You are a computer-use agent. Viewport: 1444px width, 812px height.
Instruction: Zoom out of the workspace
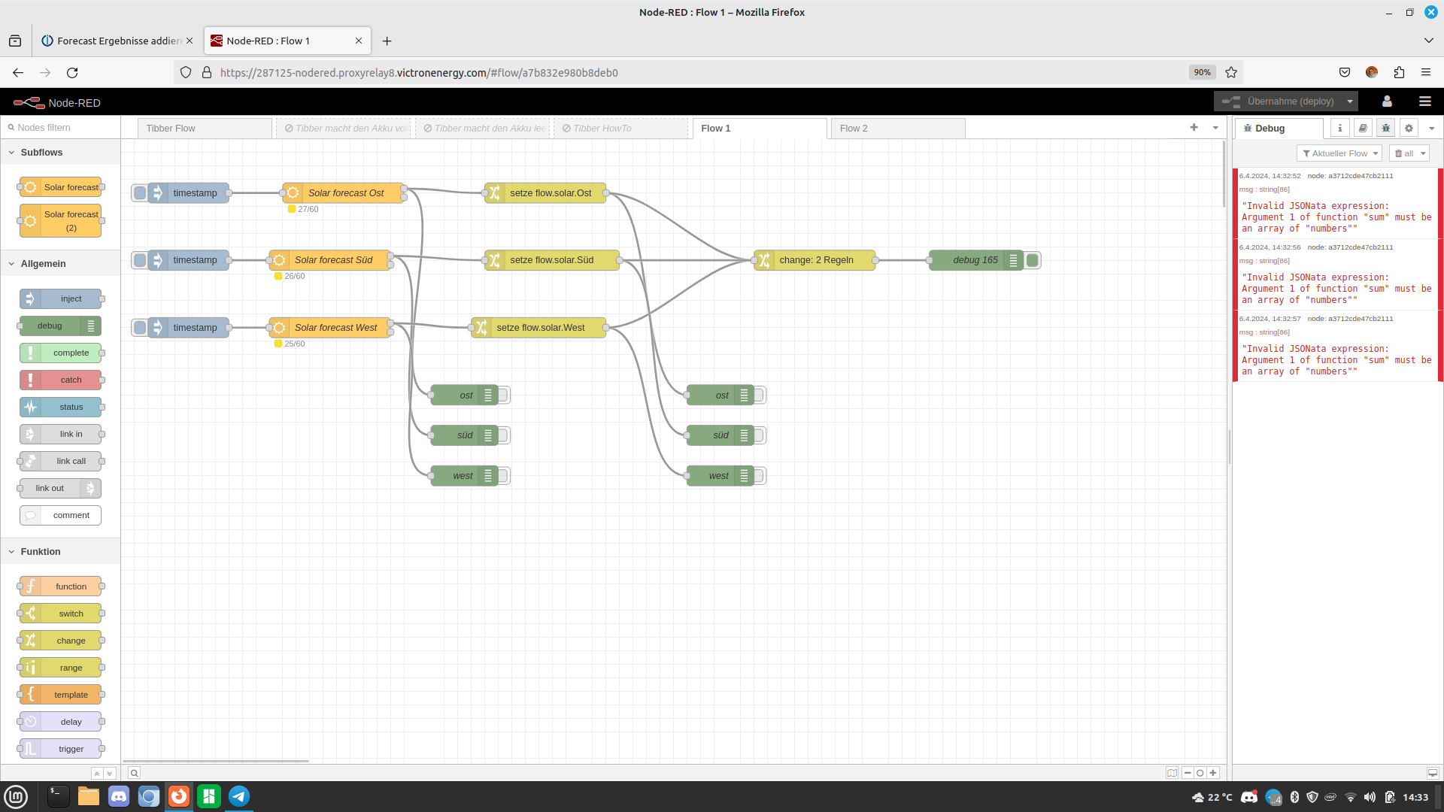pyautogui.click(x=1188, y=773)
